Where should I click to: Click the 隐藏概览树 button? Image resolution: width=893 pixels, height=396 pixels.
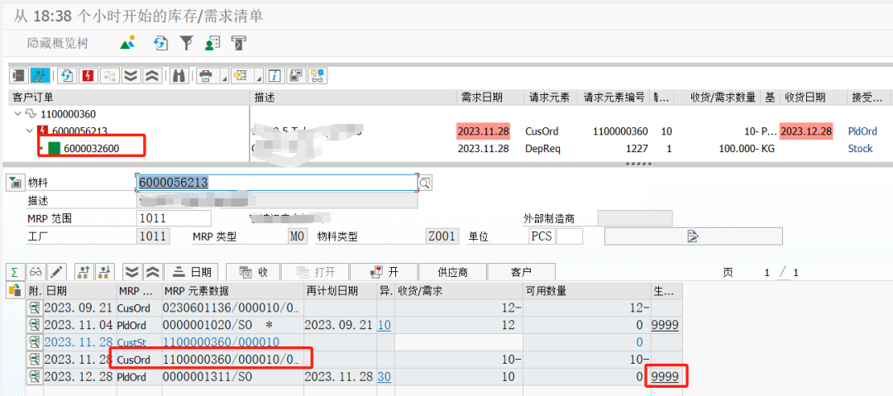pyautogui.click(x=58, y=43)
